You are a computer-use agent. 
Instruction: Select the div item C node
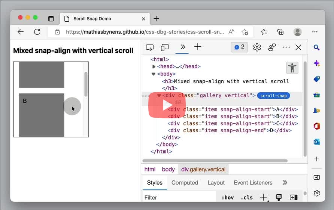[x=233, y=123]
